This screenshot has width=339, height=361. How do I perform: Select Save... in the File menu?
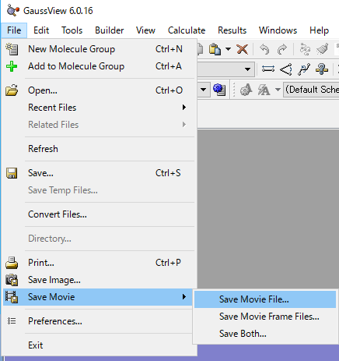pos(99,173)
